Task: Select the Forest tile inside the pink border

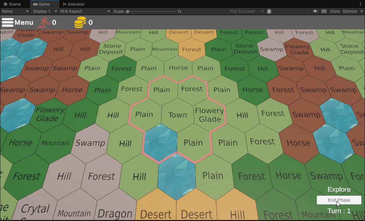Action: coord(192,89)
